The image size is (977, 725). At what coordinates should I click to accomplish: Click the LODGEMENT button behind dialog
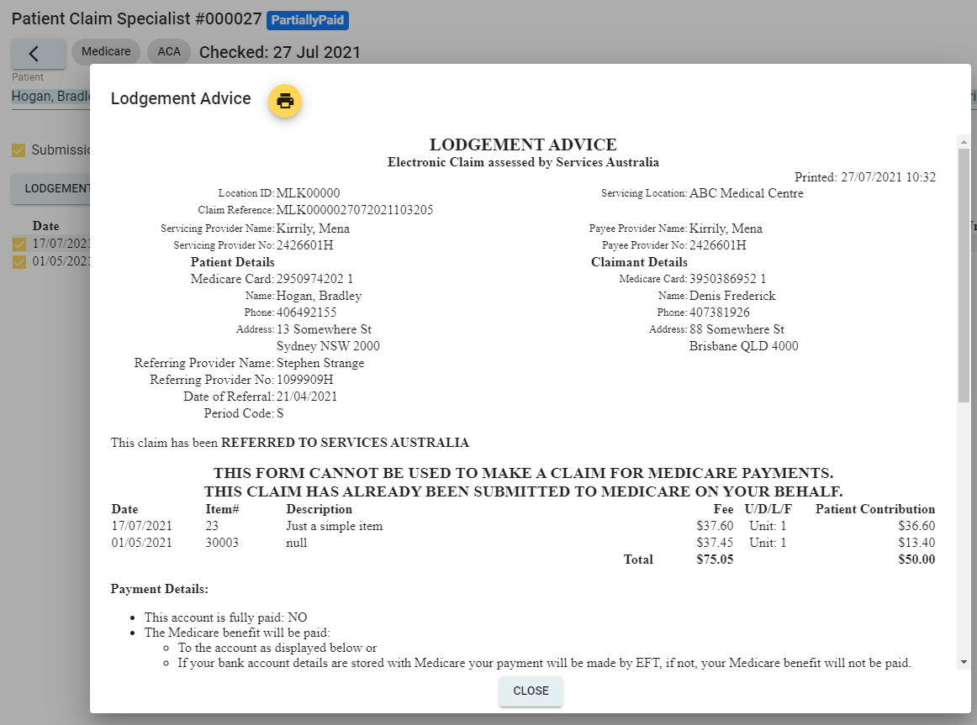point(51,188)
